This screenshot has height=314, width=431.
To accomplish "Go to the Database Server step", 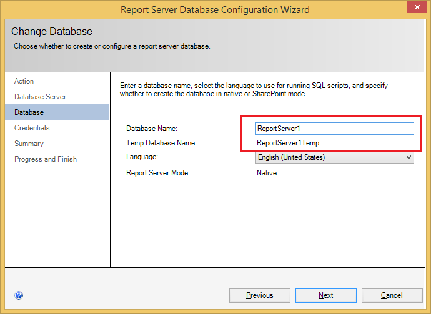I will (x=40, y=97).
